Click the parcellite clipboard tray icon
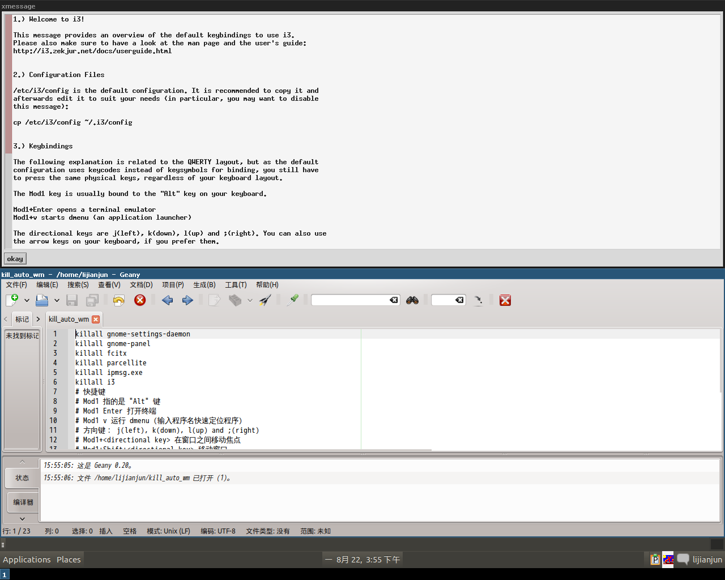The image size is (725, 580). click(655, 560)
